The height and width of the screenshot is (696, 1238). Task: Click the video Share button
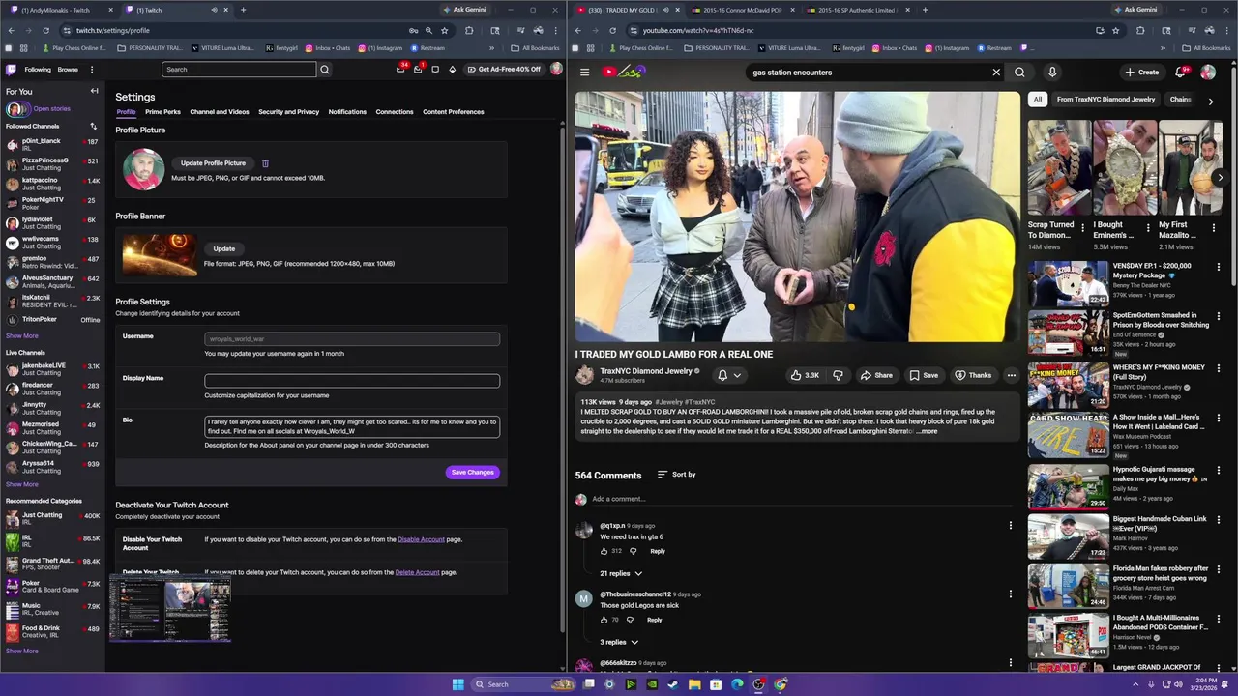coord(876,375)
